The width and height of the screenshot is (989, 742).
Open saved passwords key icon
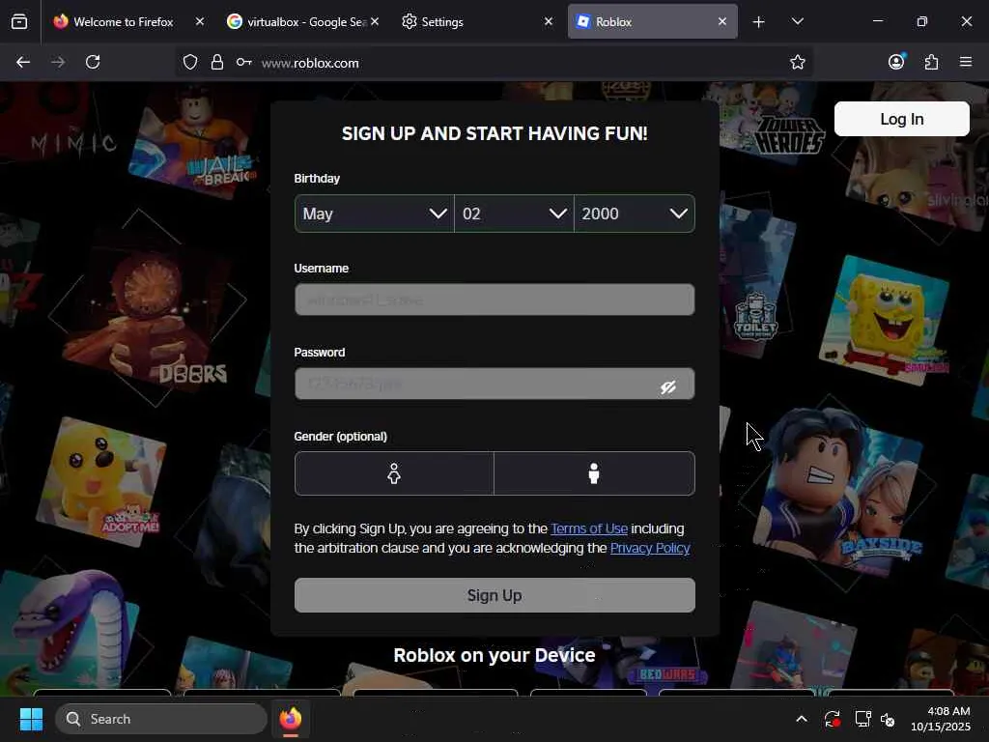tap(244, 62)
